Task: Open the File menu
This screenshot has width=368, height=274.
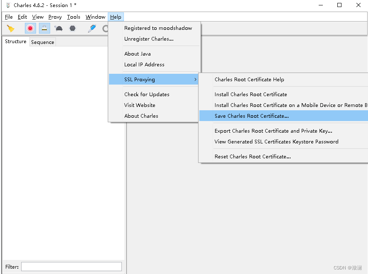Action: [x=9, y=17]
